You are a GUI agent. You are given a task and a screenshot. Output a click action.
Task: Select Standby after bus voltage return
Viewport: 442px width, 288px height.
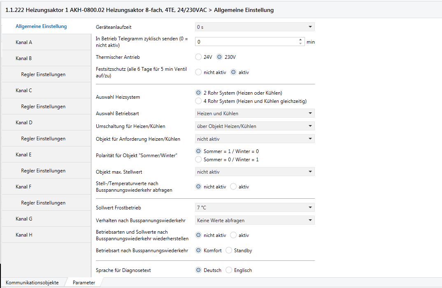click(x=229, y=251)
